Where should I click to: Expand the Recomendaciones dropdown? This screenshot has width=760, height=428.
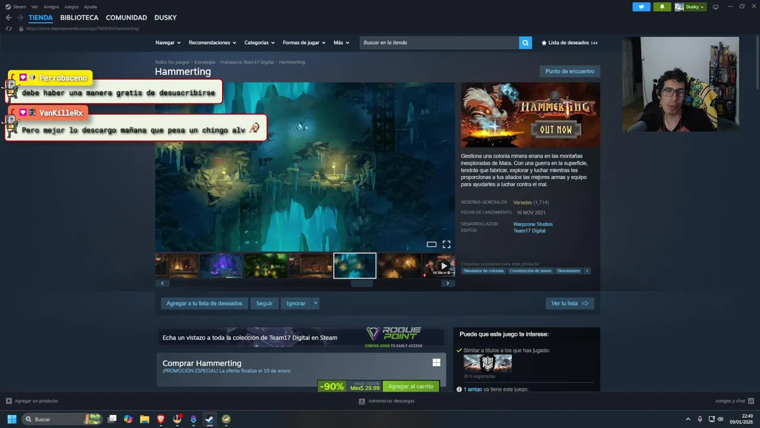pyautogui.click(x=212, y=43)
